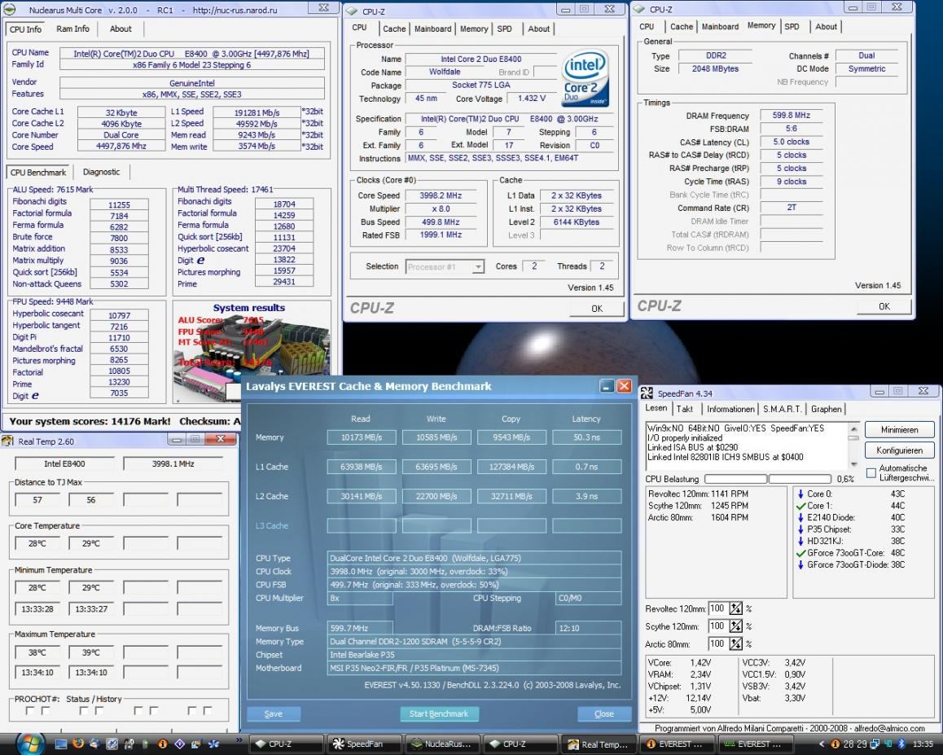Click the 3998.1 MHz field in Real Temp

pyautogui.click(x=173, y=463)
